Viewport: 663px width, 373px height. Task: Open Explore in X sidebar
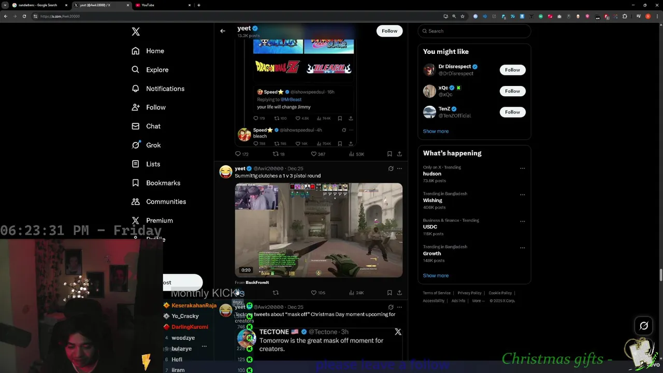pos(150,69)
